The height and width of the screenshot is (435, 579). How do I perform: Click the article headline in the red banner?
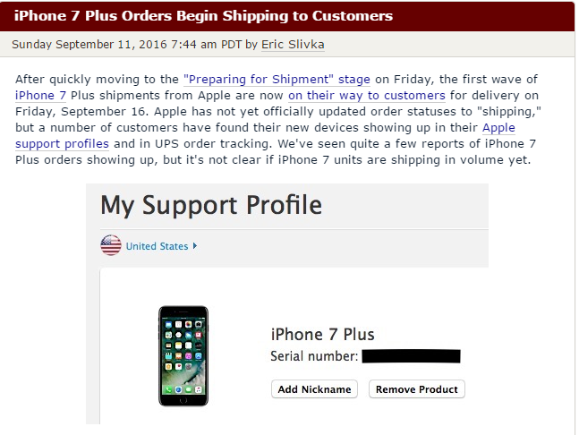tap(203, 16)
